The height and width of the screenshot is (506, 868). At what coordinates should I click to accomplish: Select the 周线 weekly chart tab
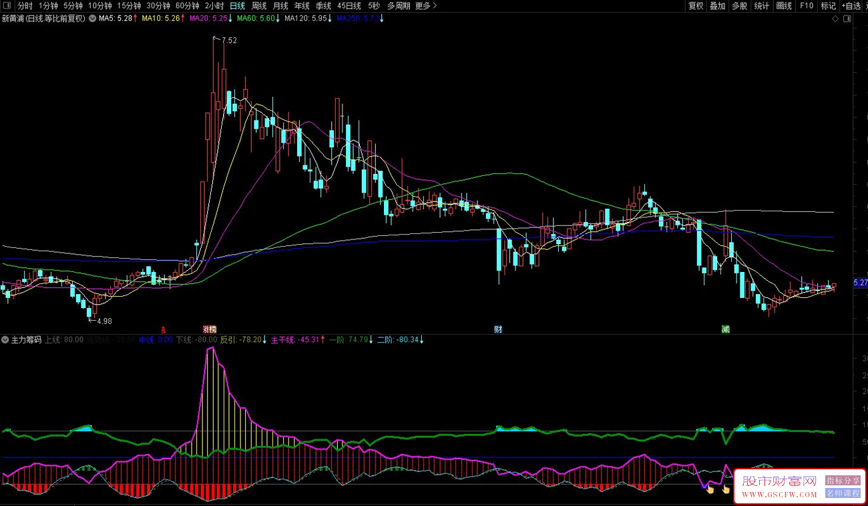pyautogui.click(x=259, y=5)
